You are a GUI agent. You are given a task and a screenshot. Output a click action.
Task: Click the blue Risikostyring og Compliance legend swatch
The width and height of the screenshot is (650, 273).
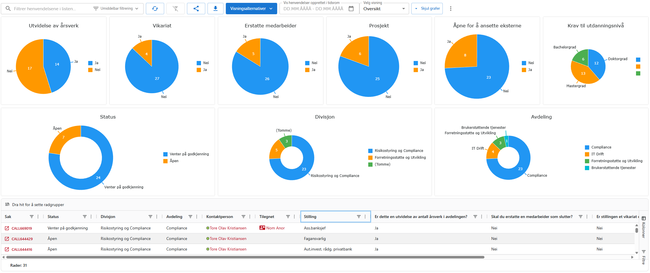pyautogui.click(x=370, y=151)
